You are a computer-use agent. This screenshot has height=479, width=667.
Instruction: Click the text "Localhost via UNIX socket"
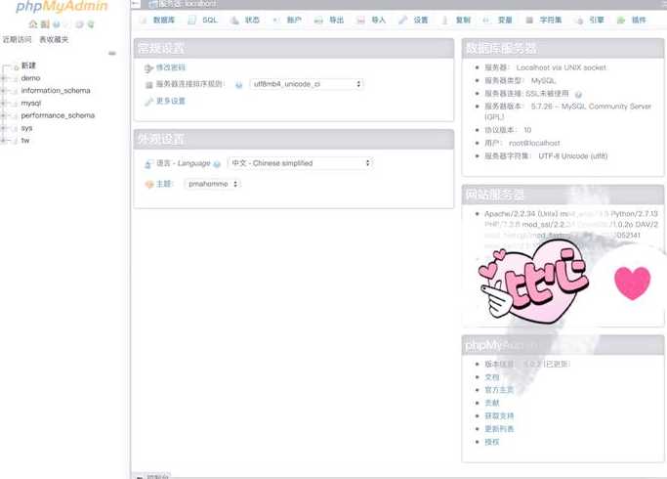(x=562, y=67)
